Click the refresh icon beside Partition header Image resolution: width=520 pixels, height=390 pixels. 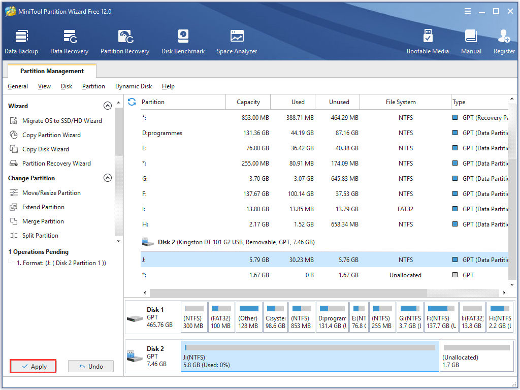tap(132, 102)
